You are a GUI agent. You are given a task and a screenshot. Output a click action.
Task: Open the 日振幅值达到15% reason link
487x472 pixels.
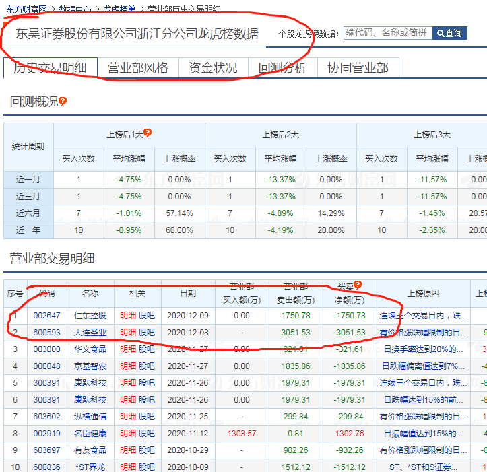click(423, 433)
